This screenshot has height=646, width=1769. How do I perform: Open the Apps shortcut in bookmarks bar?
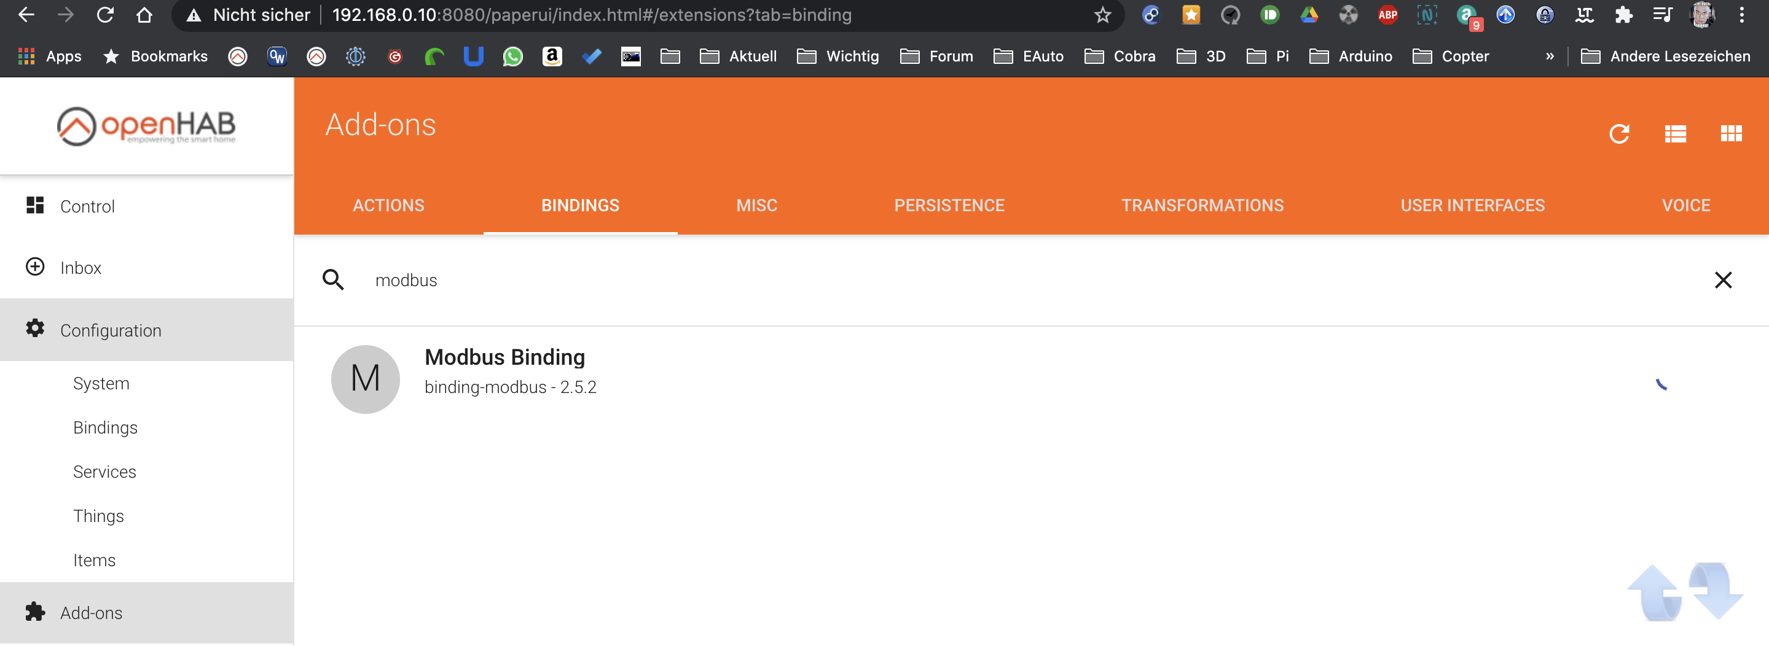[49, 56]
